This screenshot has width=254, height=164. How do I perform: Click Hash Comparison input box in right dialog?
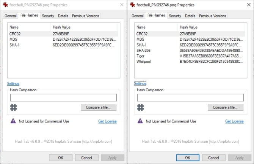[x=190, y=97]
